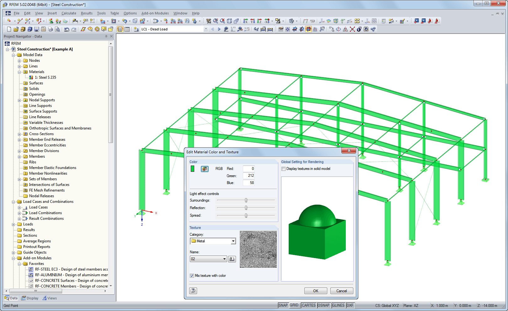Image resolution: width=508 pixels, height=311 pixels.
Task: Click the zoom window magnifier icon
Action: 216,21
